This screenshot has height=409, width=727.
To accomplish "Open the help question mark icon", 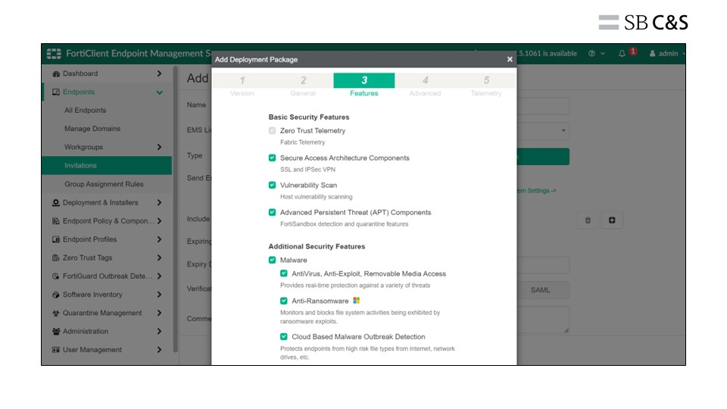I will coord(591,53).
